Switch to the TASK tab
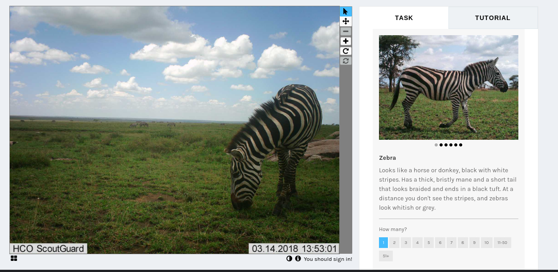 (x=404, y=18)
